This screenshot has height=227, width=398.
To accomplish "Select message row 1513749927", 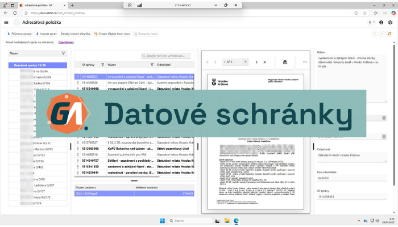I will (134, 142).
